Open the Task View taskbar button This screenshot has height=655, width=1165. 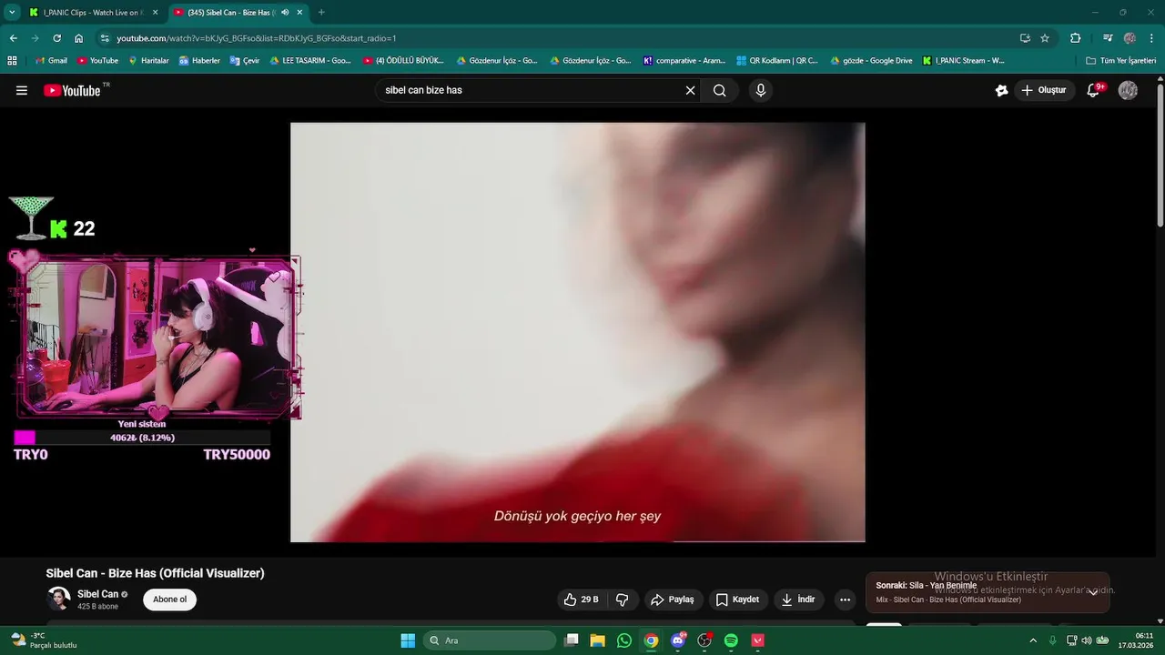[x=571, y=640]
